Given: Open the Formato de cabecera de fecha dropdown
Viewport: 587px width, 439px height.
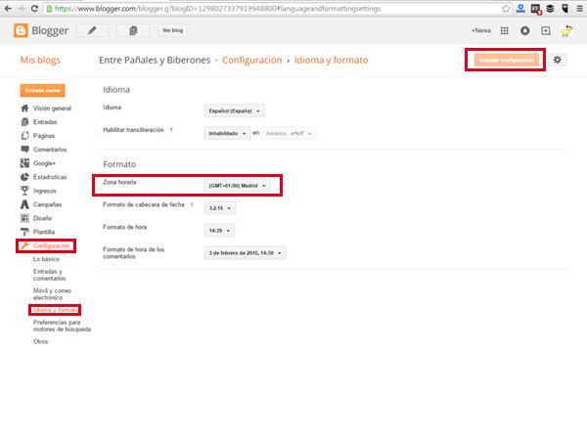Looking at the screenshot, I should (x=219, y=208).
